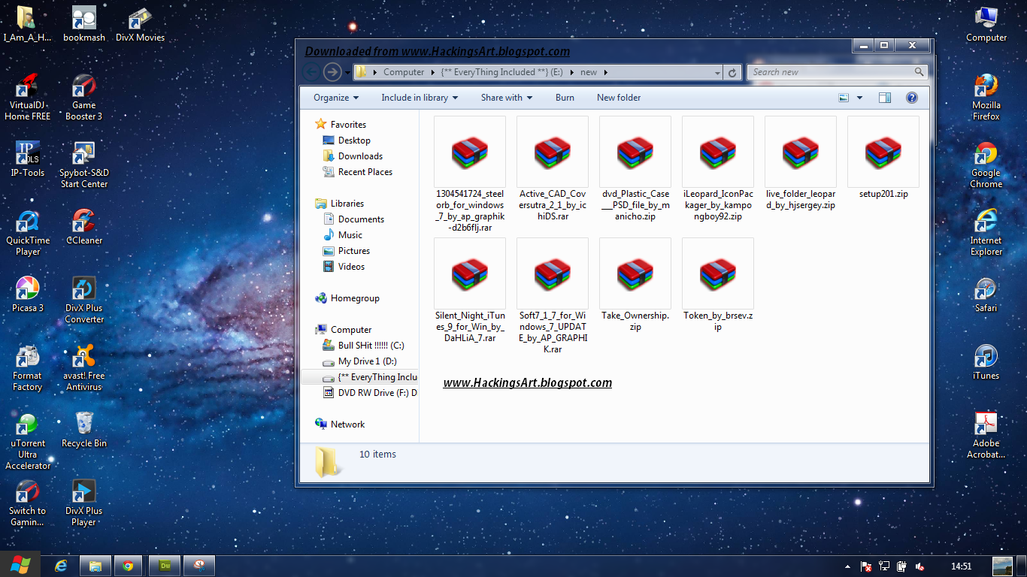Expand breadcrumb arrow after Computer
Image resolution: width=1027 pixels, height=577 pixels.
click(433, 72)
